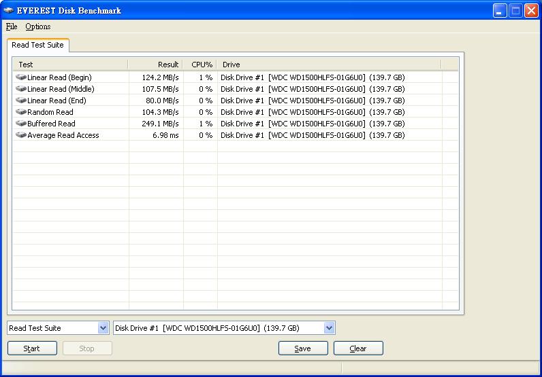Click the drive name in Random Read row
This screenshot has height=377, width=542.
313,112
